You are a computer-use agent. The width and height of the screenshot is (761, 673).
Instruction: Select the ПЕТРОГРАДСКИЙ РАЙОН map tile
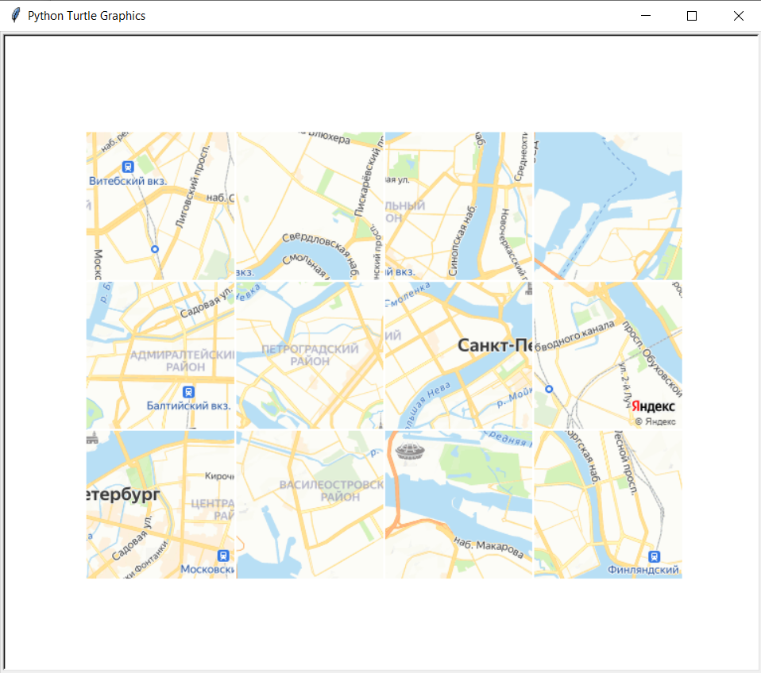click(310, 356)
